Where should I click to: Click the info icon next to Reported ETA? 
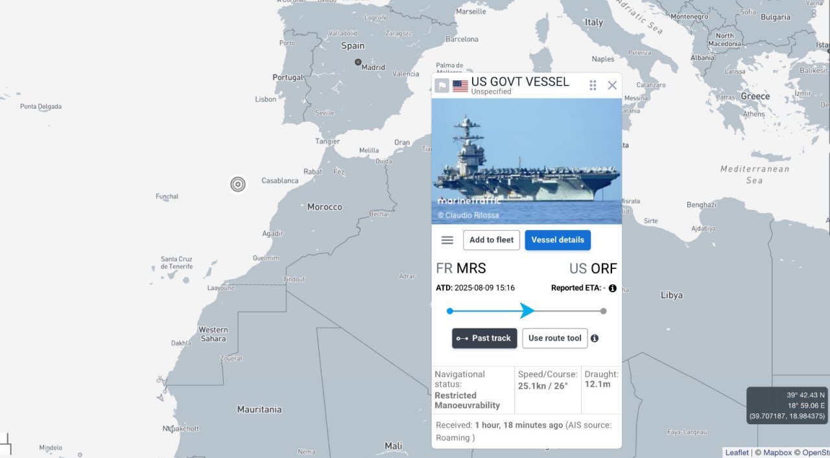coord(613,288)
